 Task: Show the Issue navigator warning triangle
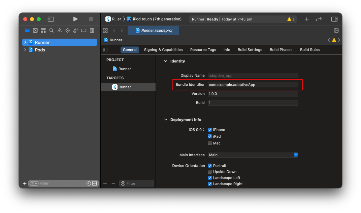59,30
